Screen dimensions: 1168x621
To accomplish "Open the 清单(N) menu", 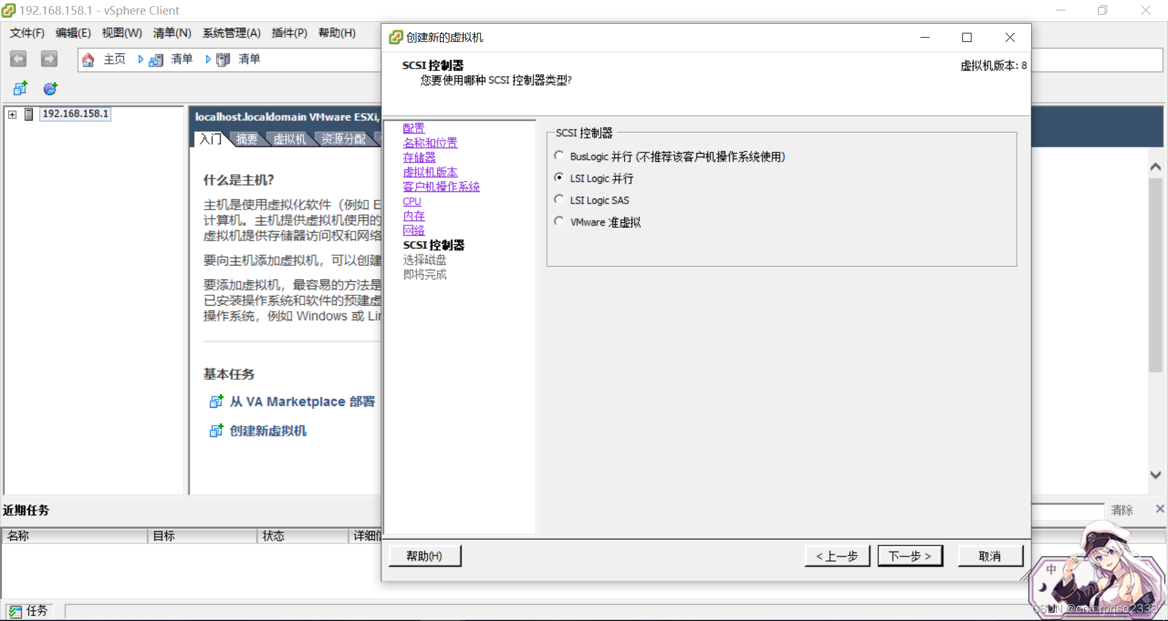I will point(172,33).
